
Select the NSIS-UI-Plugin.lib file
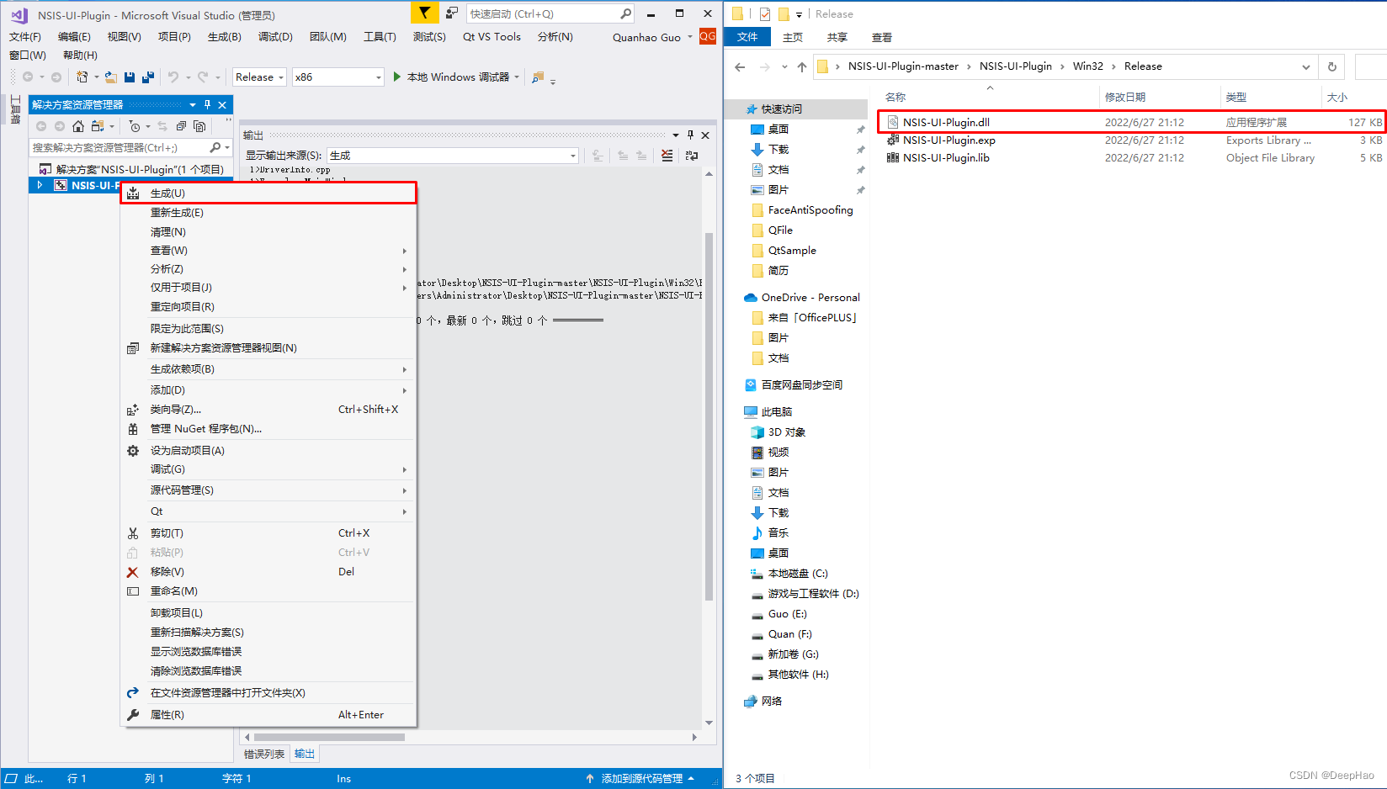(x=1130, y=157)
